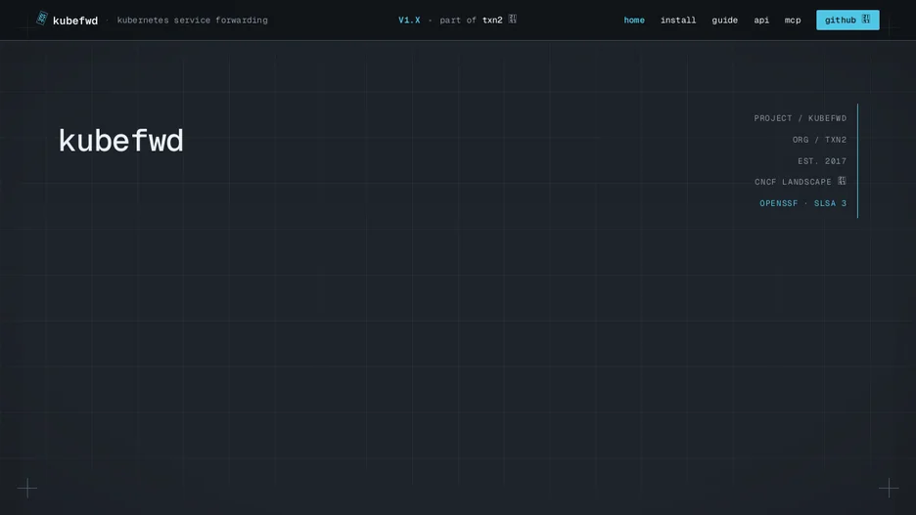Click the github button
Image resolution: width=916 pixels, height=515 pixels.
[847, 20]
